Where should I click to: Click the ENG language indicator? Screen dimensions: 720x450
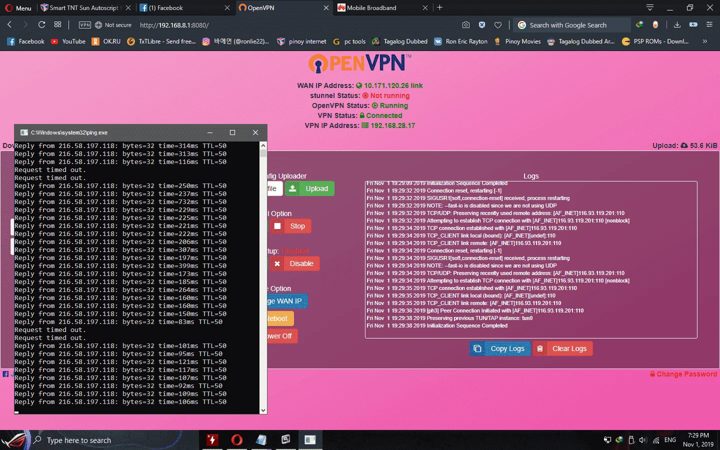(670, 440)
